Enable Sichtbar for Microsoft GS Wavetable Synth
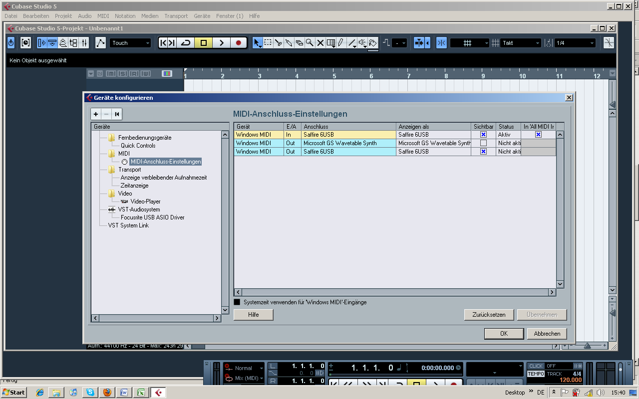639x399 pixels. click(483, 143)
